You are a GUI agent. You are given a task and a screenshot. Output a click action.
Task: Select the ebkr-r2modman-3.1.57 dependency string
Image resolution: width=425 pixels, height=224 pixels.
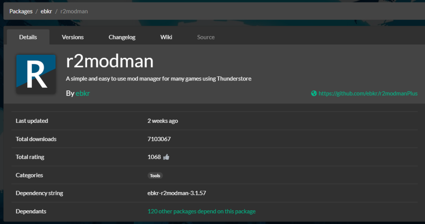coord(177,193)
